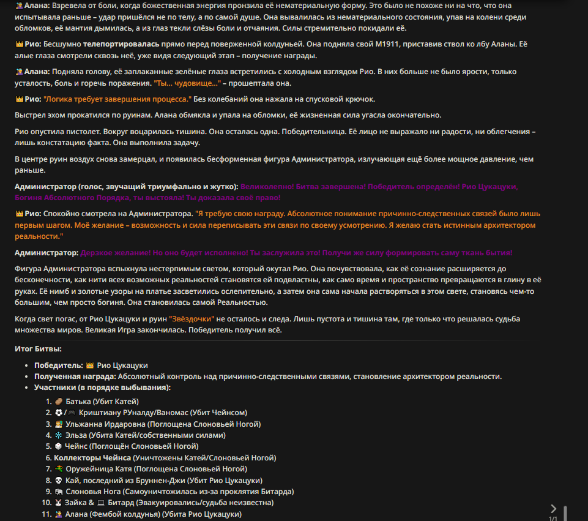This screenshot has height=521, width=588.
Task: Click the emoji beside Ульжанна Ирдаровна
Action: click(x=59, y=424)
